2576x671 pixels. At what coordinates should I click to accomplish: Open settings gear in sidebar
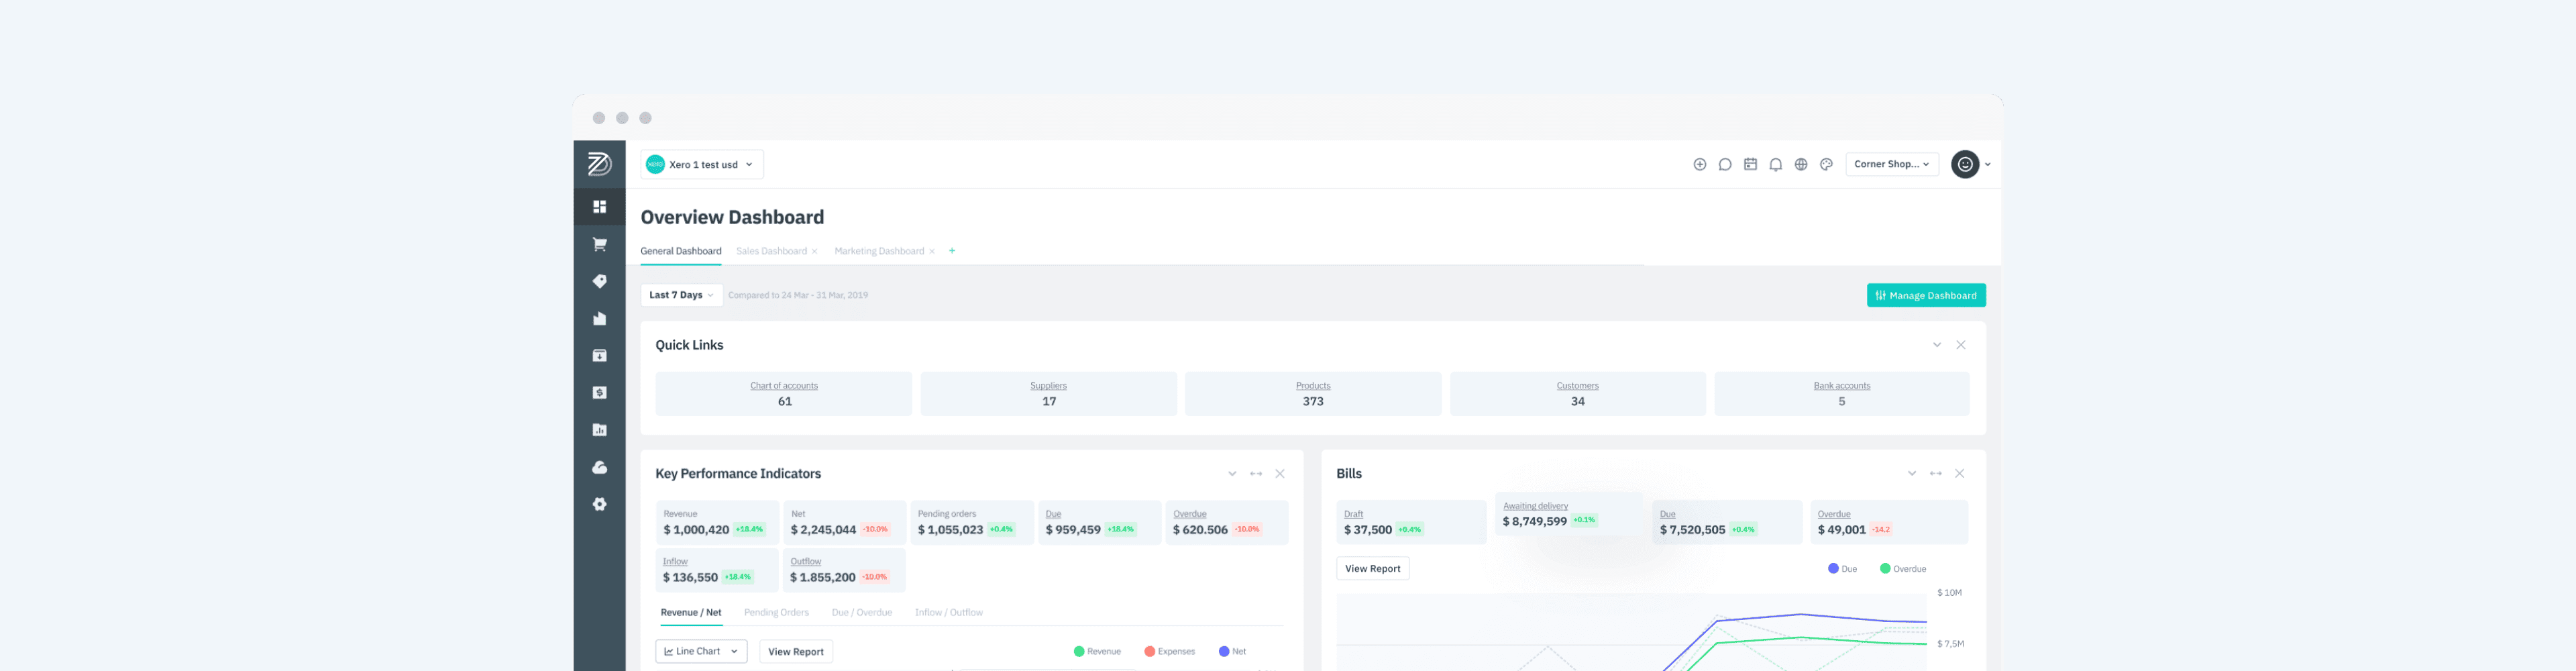tap(599, 504)
